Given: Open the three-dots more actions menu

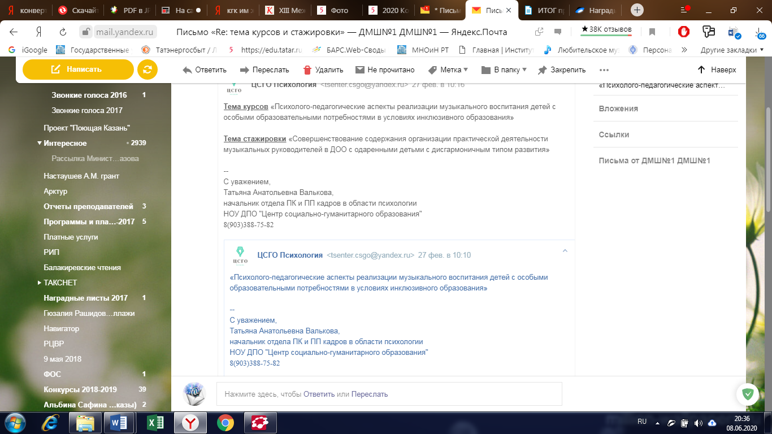Looking at the screenshot, I should [604, 70].
